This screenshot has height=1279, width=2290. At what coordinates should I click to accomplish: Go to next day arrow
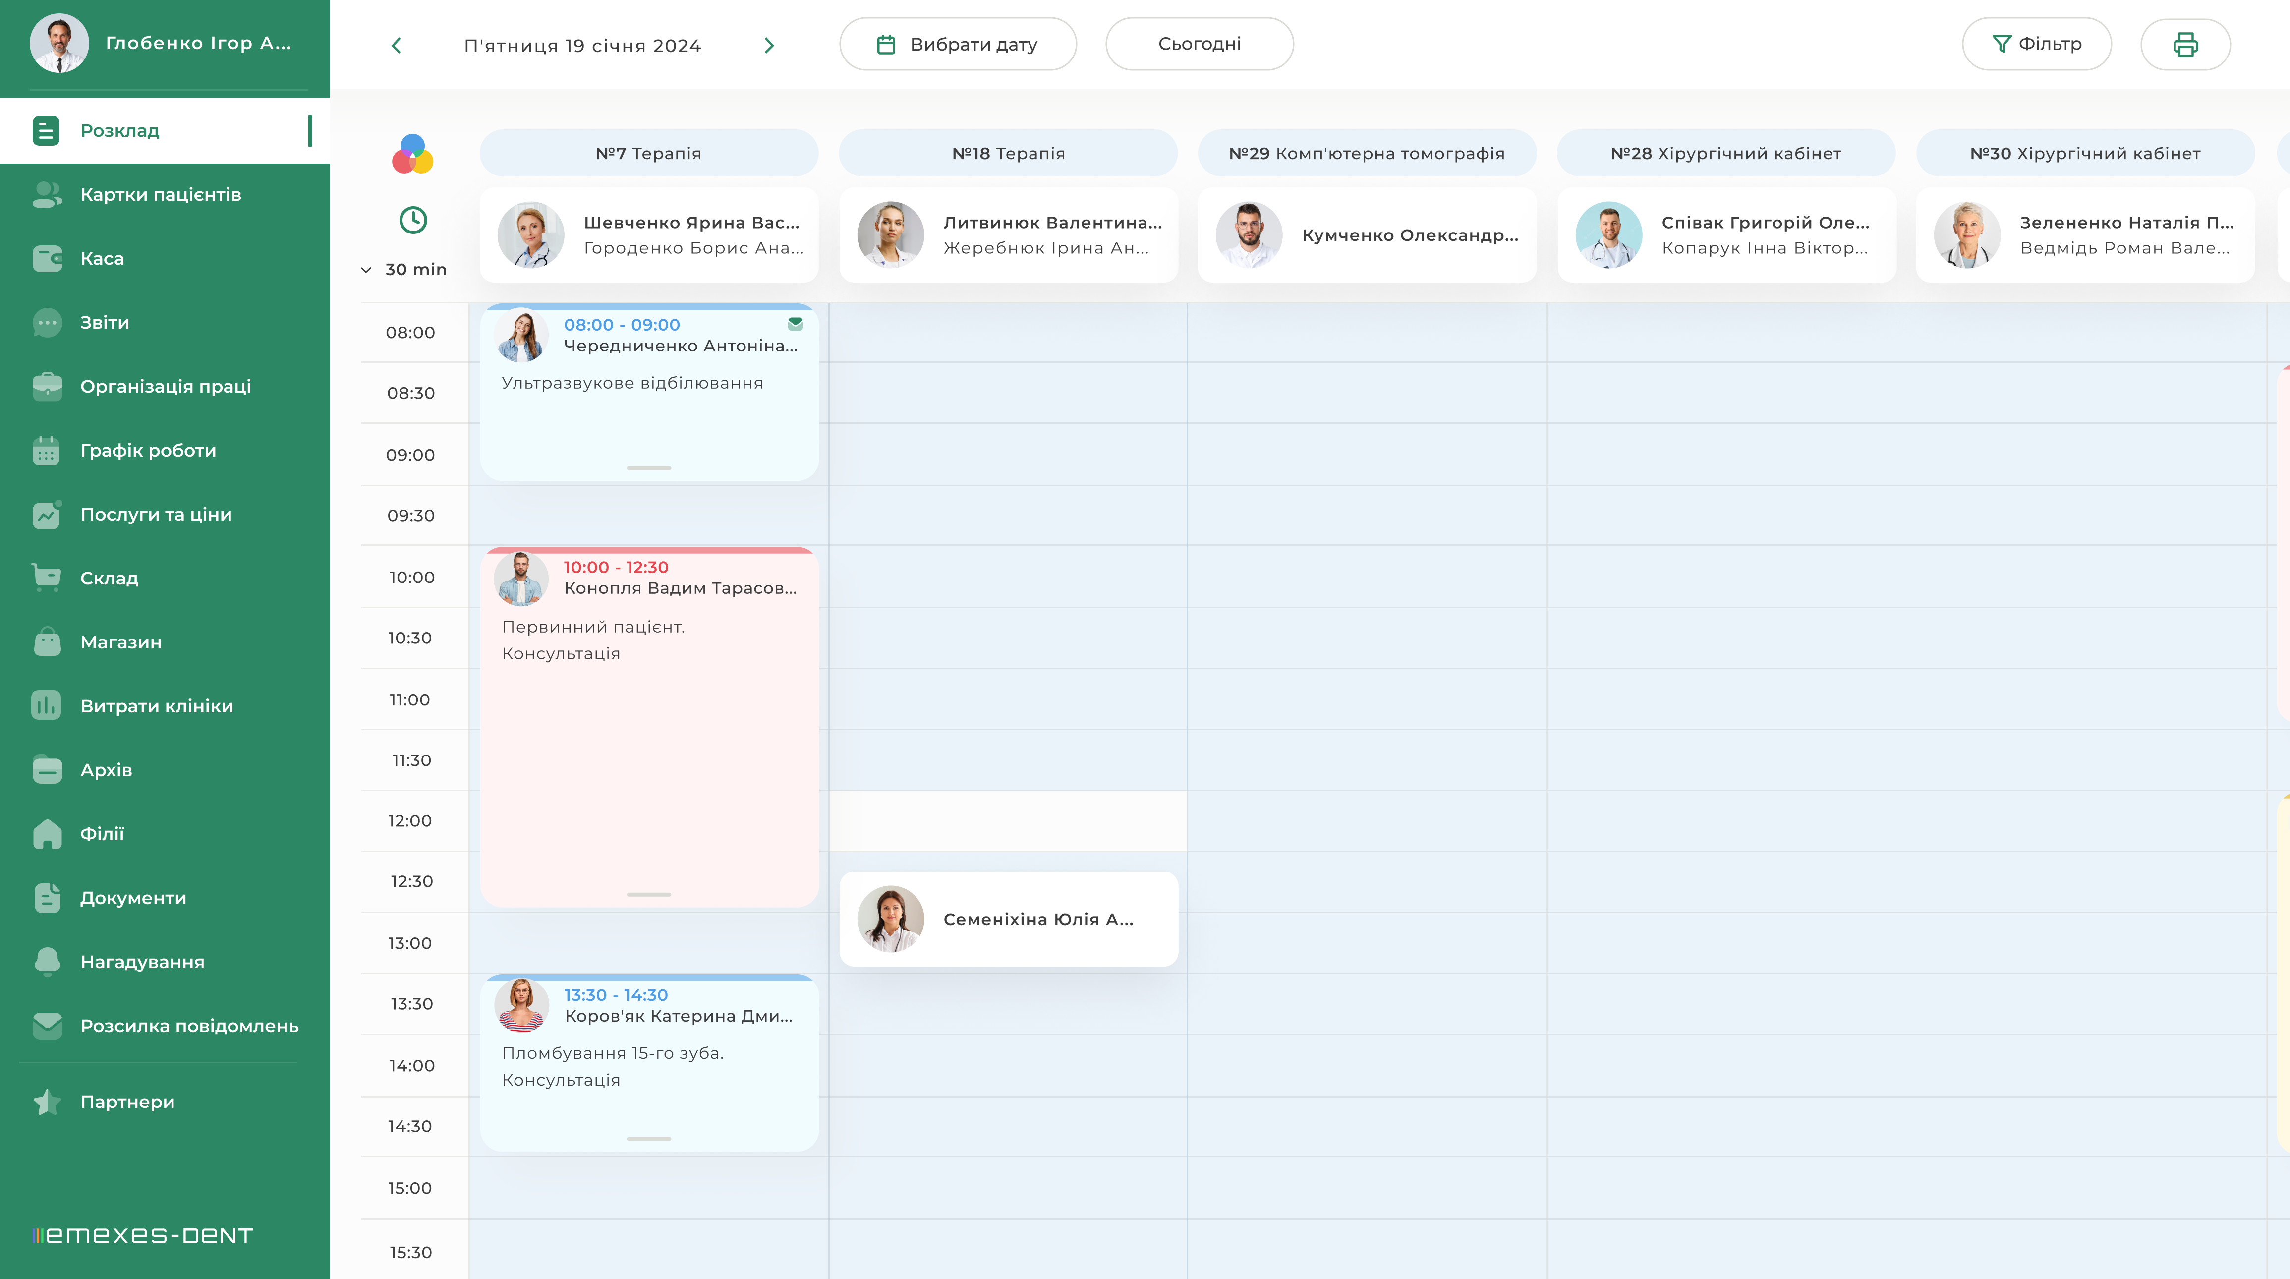pos(769,45)
